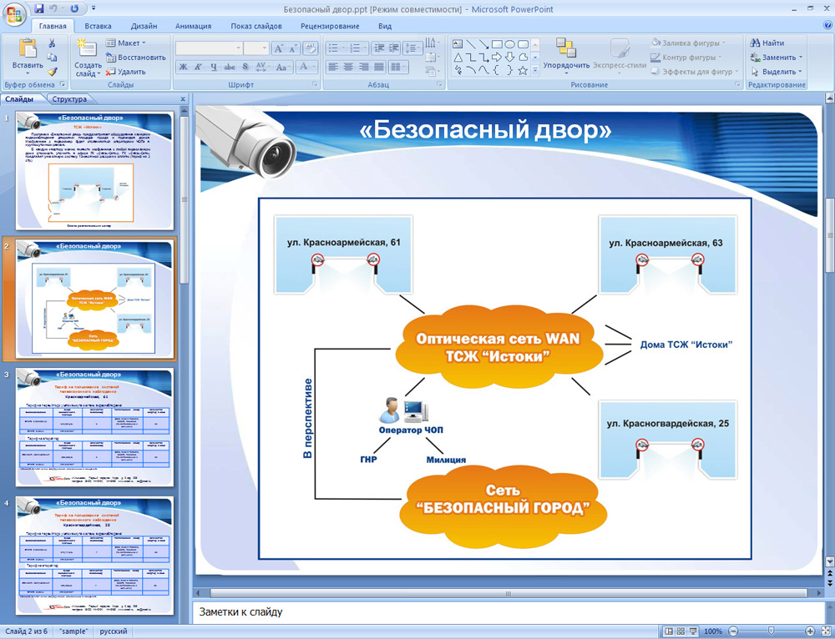Open the Шрифт dialog box launcher

coord(316,84)
